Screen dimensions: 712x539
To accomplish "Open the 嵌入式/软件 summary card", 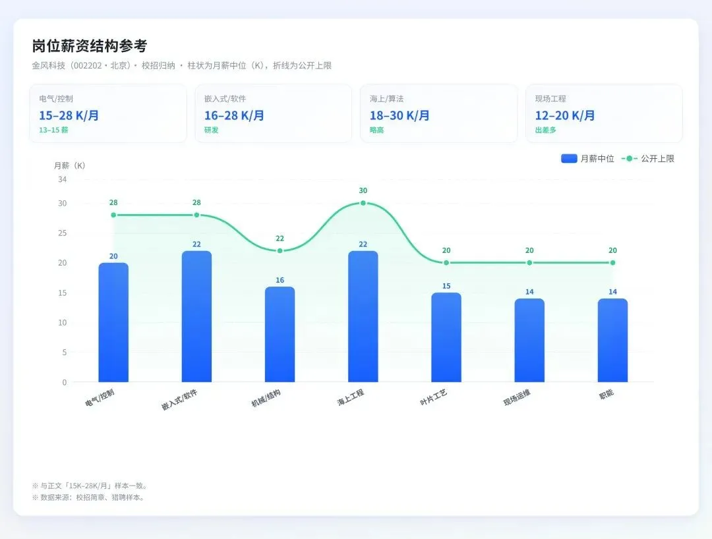I will click(x=274, y=113).
